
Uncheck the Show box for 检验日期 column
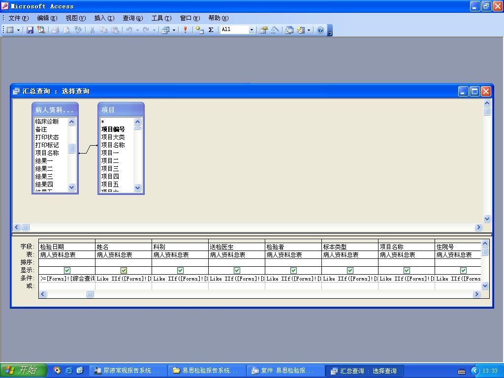click(x=67, y=270)
